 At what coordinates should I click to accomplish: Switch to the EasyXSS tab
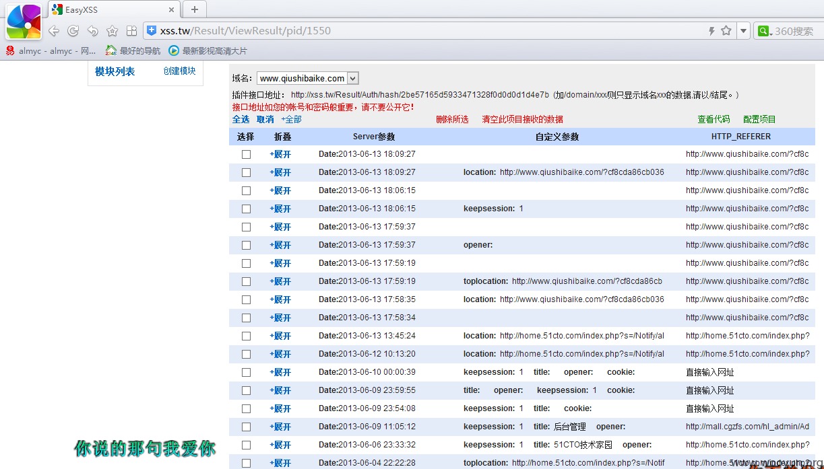[115, 9]
